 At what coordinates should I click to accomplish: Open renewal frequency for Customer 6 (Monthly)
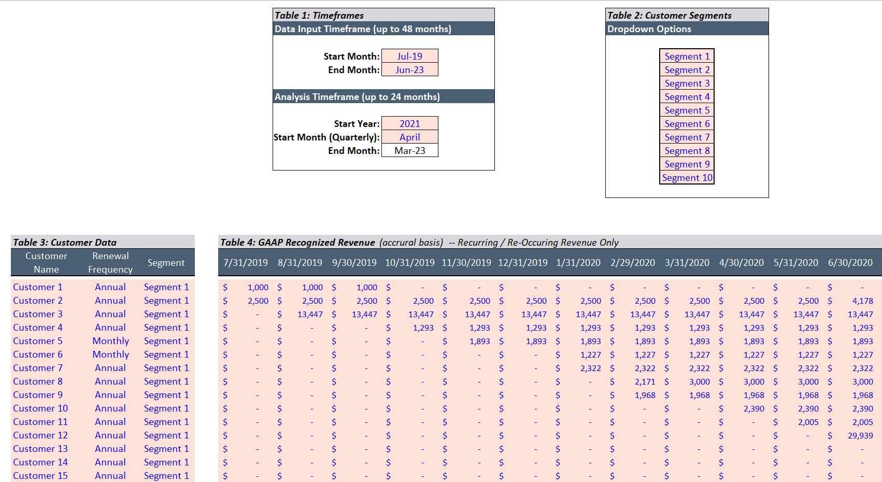pyautogui.click(x=110, y=354)
